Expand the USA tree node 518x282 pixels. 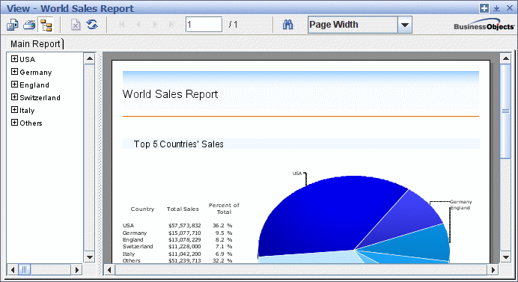tap(14, 59)
